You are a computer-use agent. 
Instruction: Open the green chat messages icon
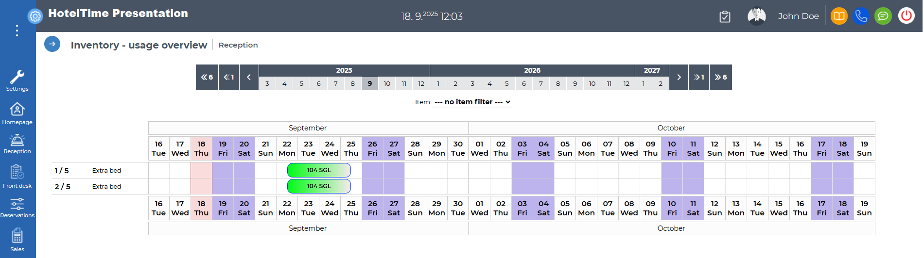point(883,16)
